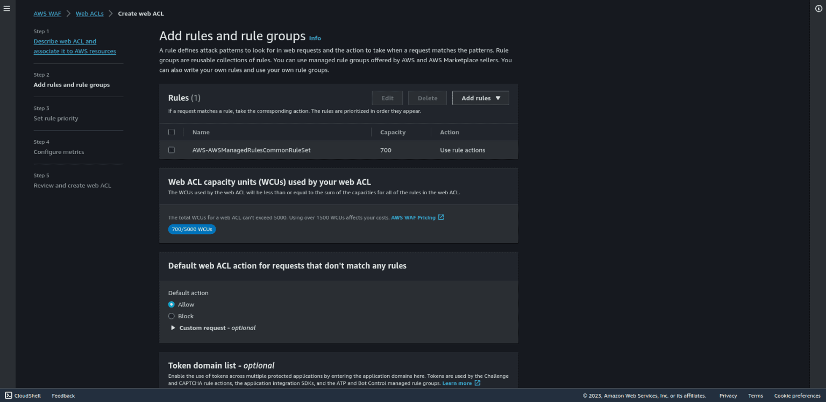
Task: Open the help panel with top-right info icon
Action: click(x=818, y=8)
